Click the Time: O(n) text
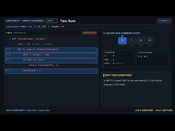 (x=31, y=110)
